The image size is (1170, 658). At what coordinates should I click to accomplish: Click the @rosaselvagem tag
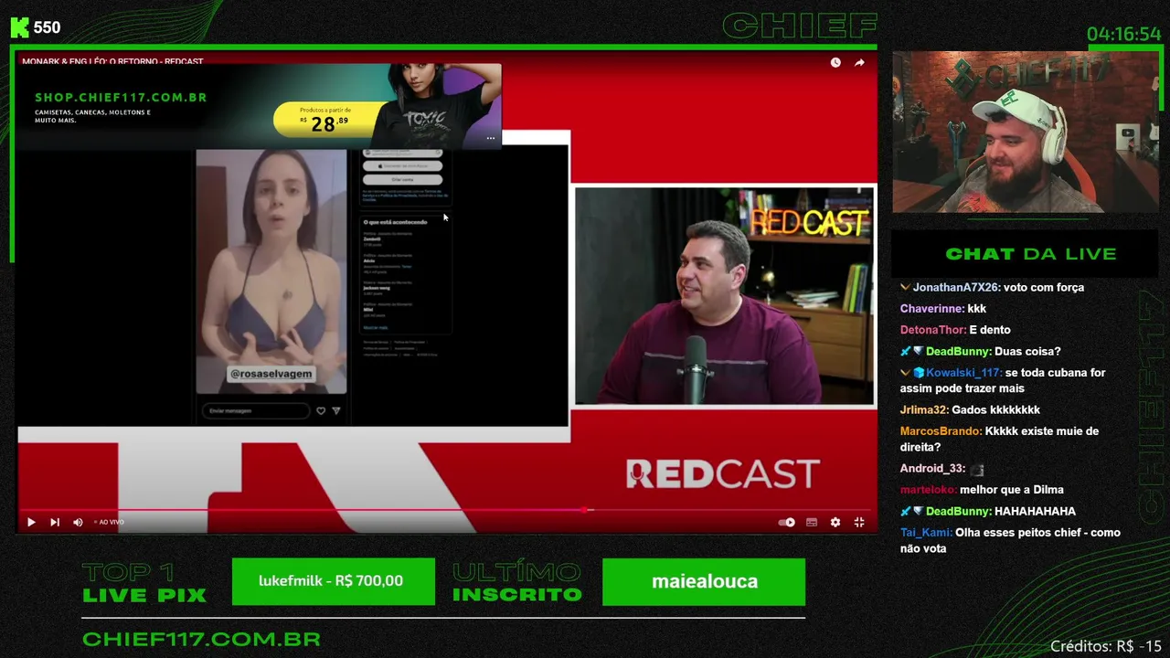(x=271, y=373)
